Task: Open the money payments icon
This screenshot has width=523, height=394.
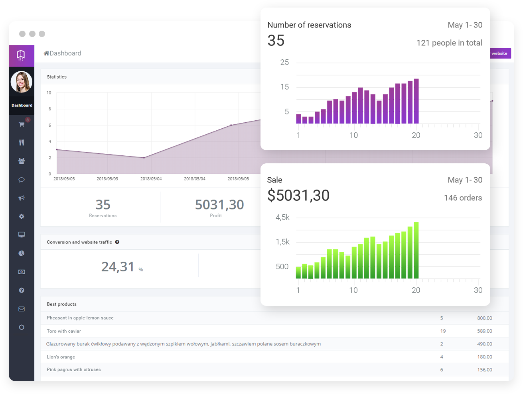Action: coord(22,272)
